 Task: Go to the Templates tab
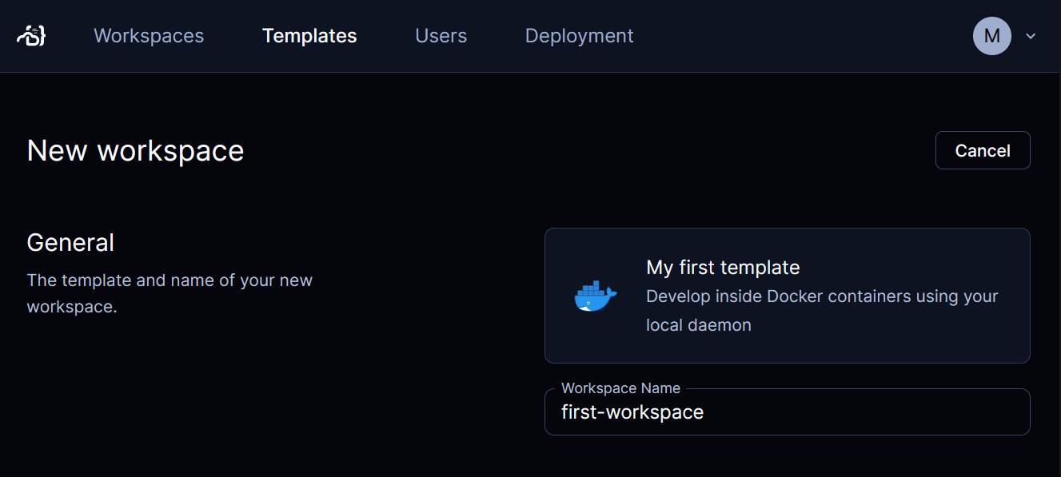(309, 36)
